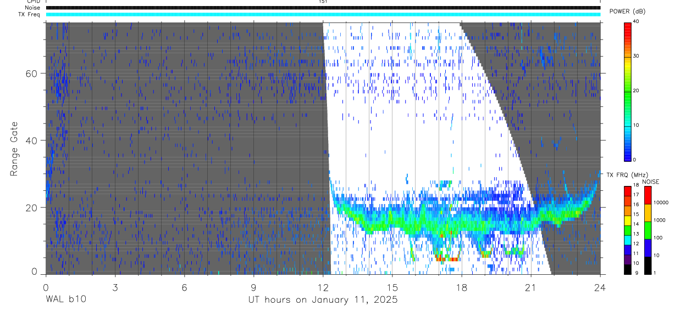Image resolution: width=675 pixels, height=311 pixels.
Task: Click the POWER (dB) color scale bar
Action: click(x=628, y=92)
